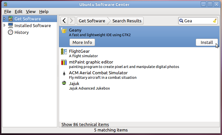Clear search text with the broom icon
The image size is (222, 135).
[215, 21]
